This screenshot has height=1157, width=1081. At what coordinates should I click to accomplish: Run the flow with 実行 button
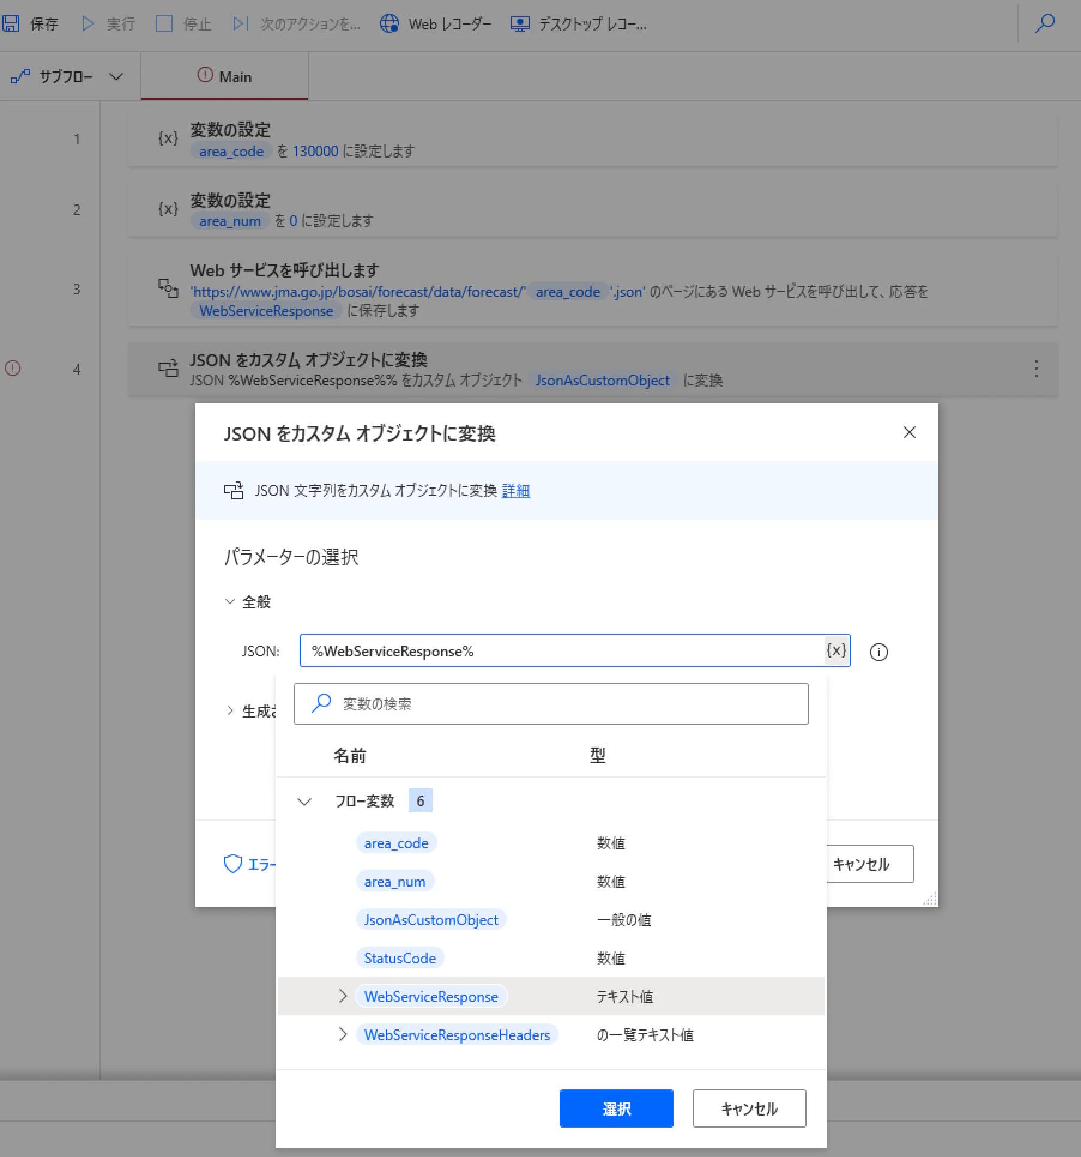pyautogui.click(x=108, y=24)
